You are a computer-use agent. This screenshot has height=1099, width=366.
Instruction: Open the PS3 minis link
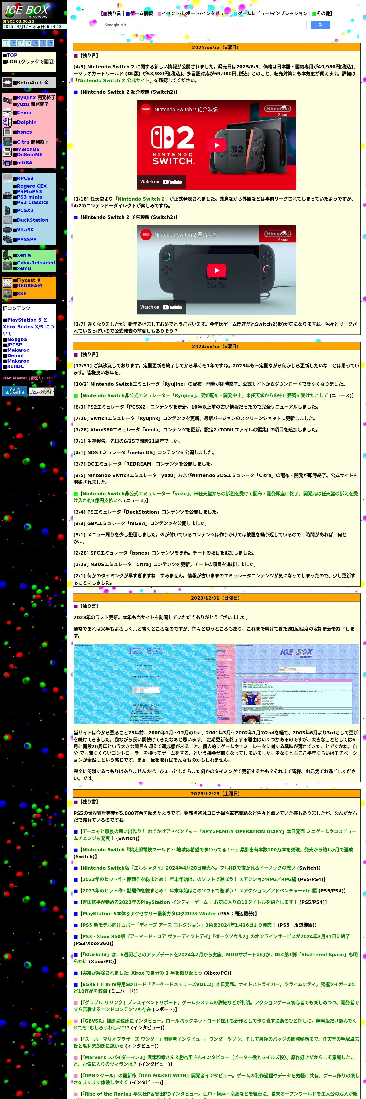[29, 197]
